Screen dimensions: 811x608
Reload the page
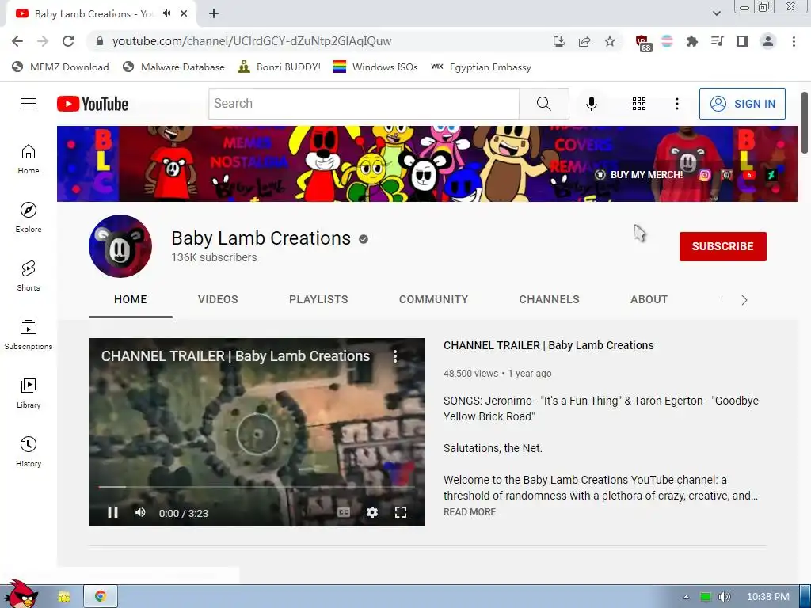(x=68, y=41)
